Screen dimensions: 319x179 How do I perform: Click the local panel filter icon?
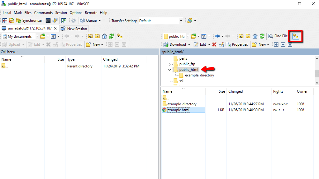tap(53, 36)
